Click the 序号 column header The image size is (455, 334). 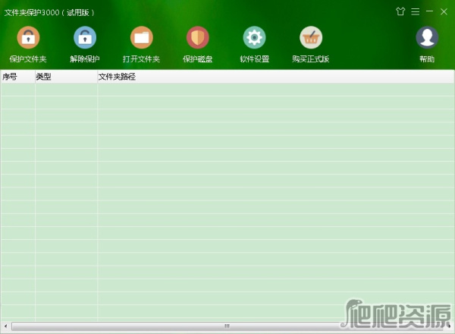(x=17, y=77)
